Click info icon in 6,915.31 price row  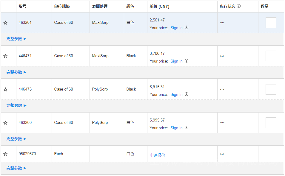187,94
